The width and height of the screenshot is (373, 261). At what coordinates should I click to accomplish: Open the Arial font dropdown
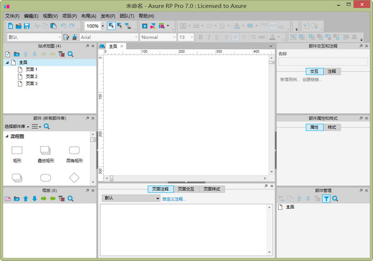[x=136, y=37]
